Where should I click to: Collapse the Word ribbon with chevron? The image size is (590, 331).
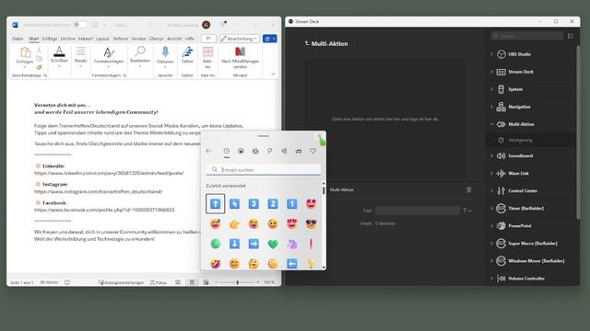(273, 74)
